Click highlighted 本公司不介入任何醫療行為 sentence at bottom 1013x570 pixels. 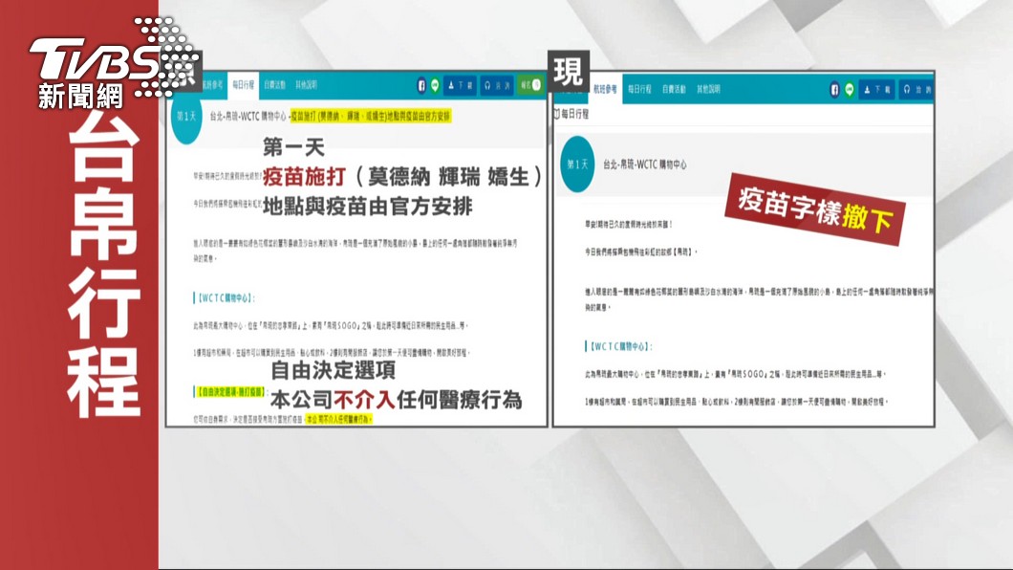click(x=338, y=420)
